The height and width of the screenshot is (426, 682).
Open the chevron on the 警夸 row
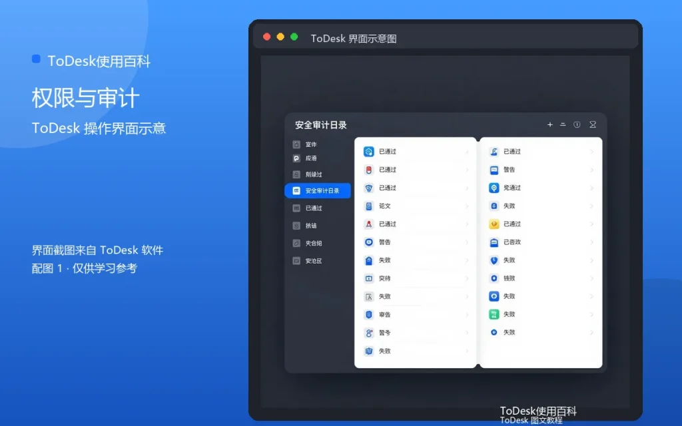pos(467,333)
